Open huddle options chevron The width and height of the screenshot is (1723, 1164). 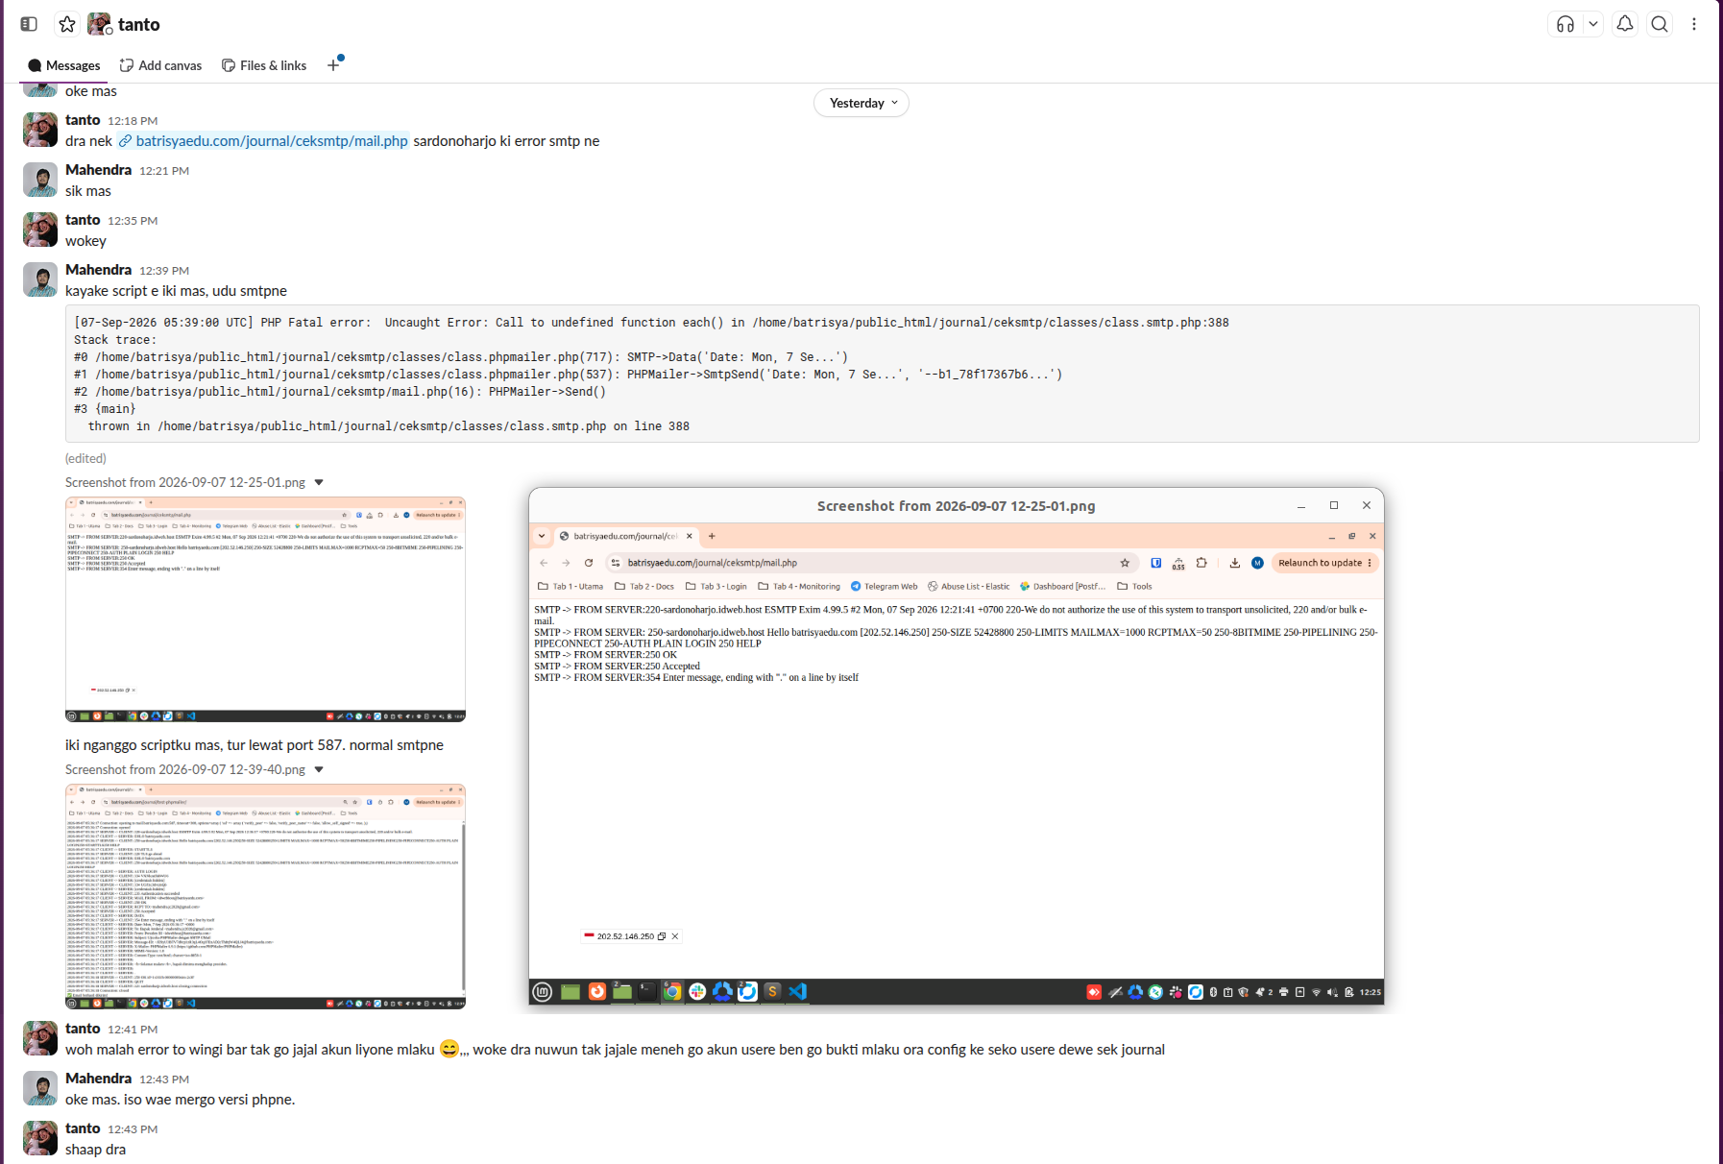click(x=1593, y=24)
